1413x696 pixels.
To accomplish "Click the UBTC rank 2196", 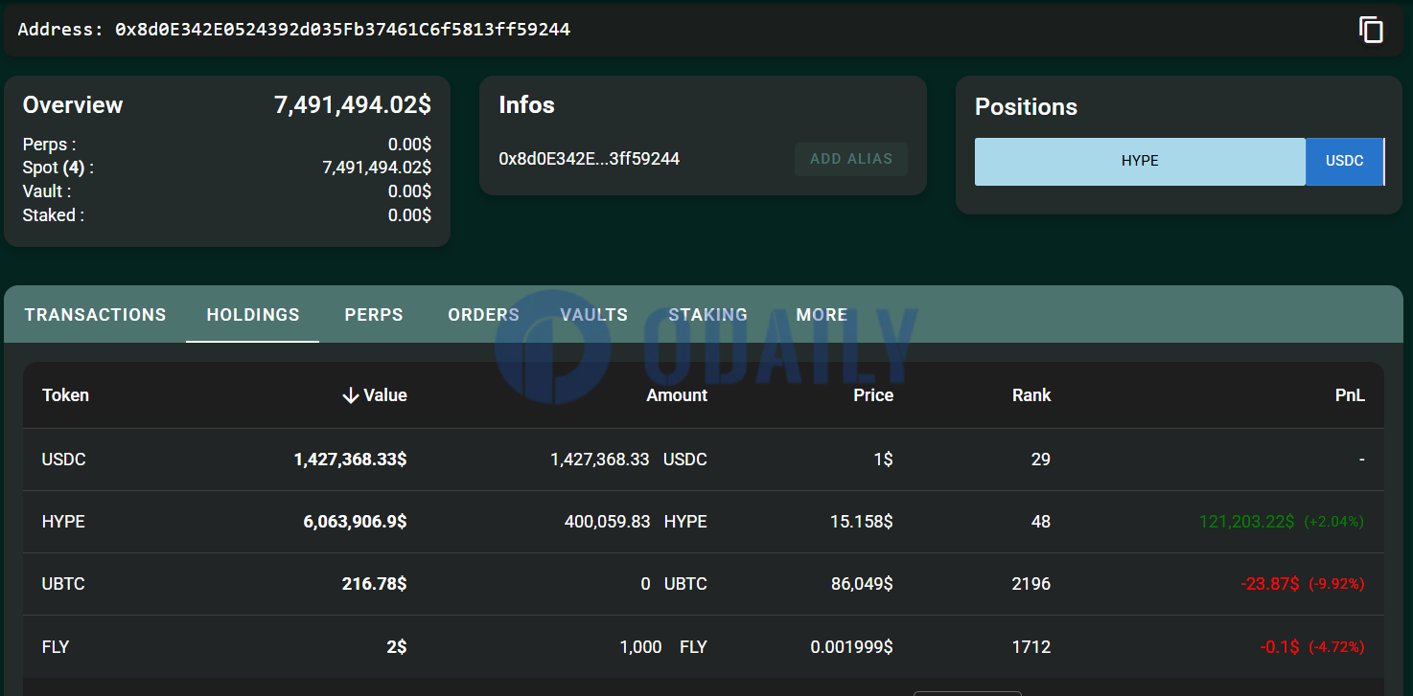I will (1031, 584).
